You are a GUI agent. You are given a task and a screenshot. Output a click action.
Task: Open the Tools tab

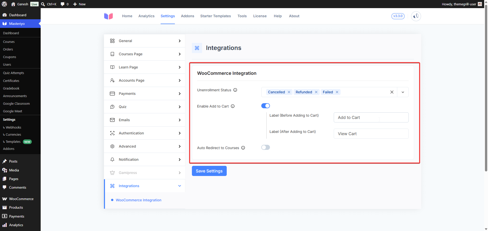(242, 16)
